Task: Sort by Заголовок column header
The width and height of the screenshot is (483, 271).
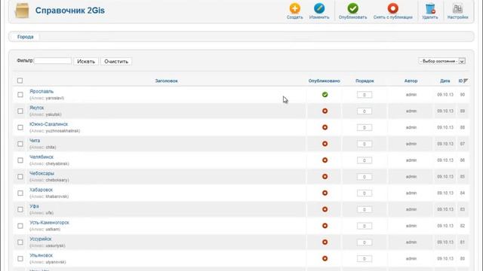Action: [x=166, y=81]
